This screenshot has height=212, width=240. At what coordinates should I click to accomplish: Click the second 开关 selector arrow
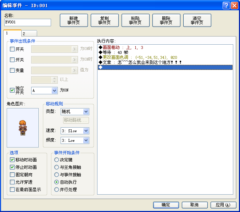pos(74,60)
